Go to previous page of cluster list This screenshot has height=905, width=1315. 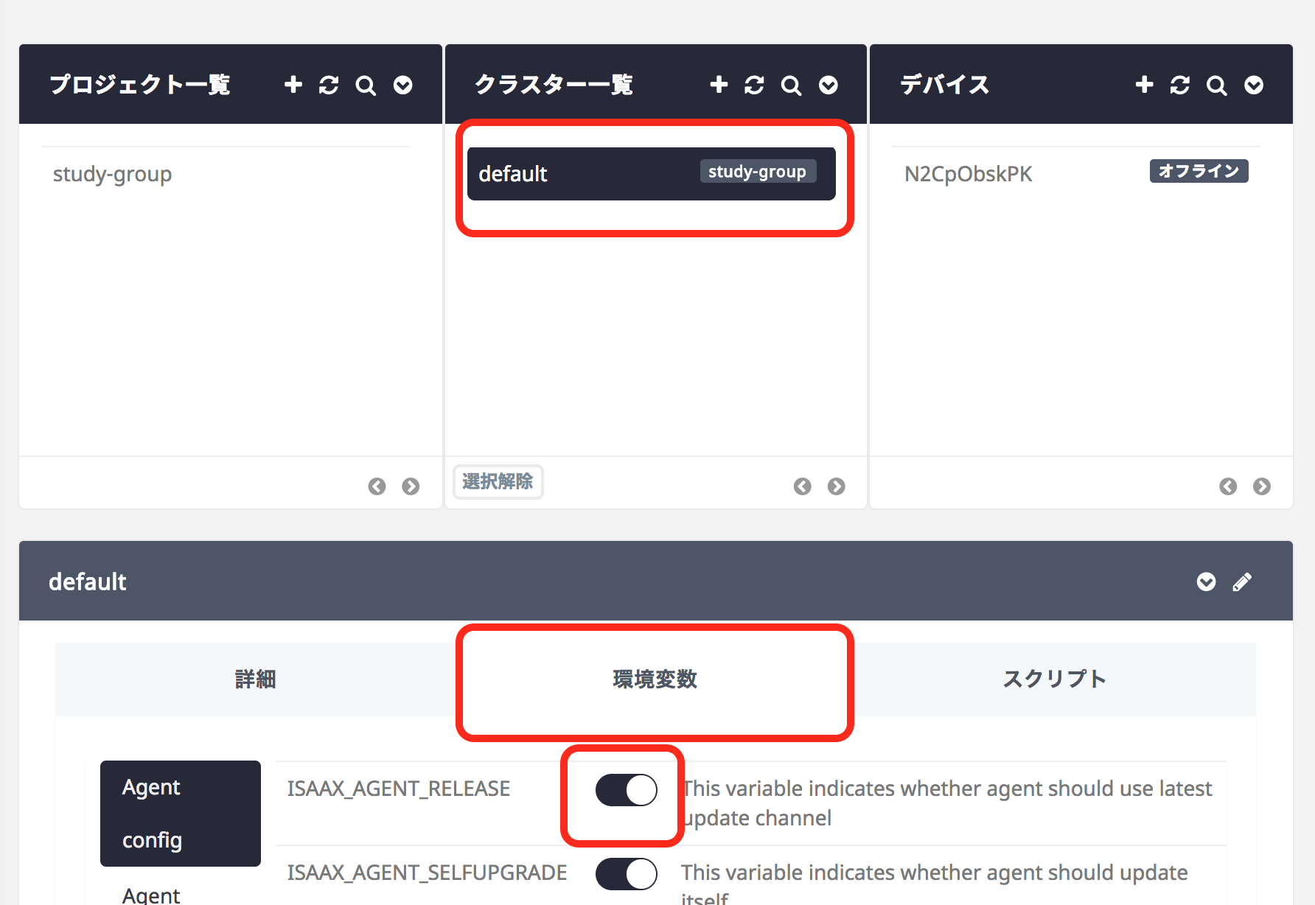pyautogui.click(x=802, y=486)
